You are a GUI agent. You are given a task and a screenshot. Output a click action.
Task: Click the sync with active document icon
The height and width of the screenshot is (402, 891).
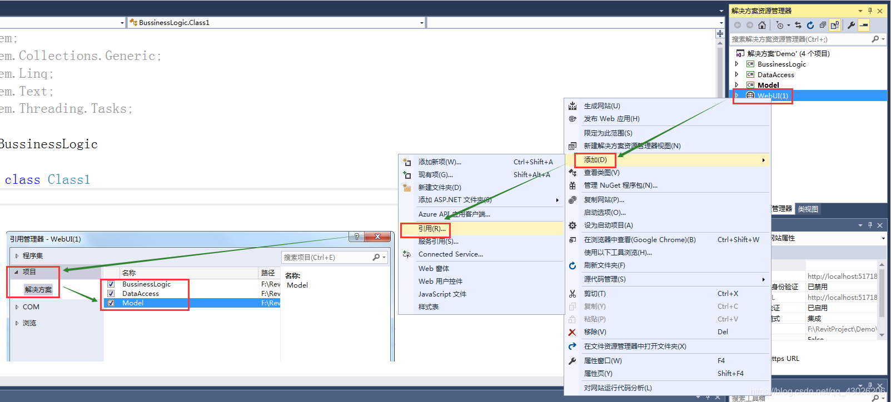click(x=798, y=25)
